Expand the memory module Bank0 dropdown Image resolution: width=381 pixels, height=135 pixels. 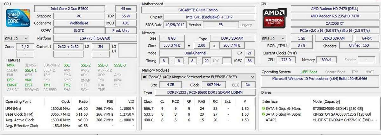coord(198,76)
